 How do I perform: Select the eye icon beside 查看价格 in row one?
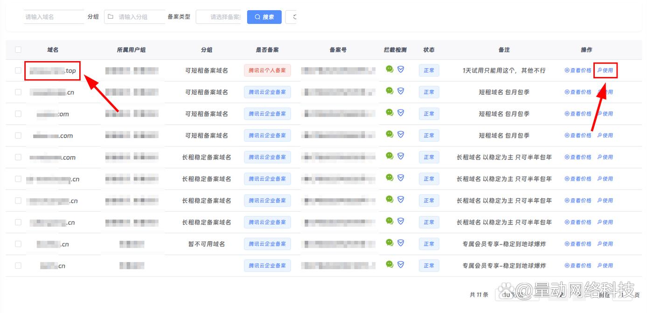[567, 70]
